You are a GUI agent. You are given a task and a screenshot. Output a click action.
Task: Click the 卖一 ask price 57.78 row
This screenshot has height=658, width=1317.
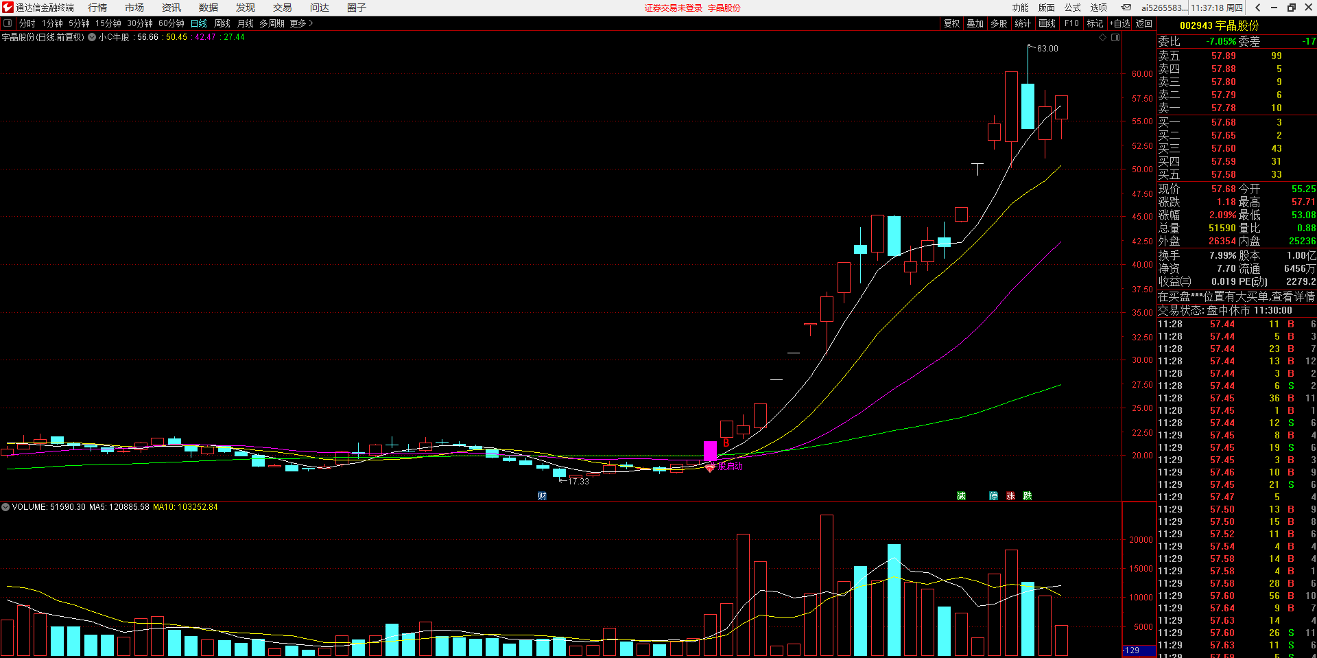click(1237, 108)
